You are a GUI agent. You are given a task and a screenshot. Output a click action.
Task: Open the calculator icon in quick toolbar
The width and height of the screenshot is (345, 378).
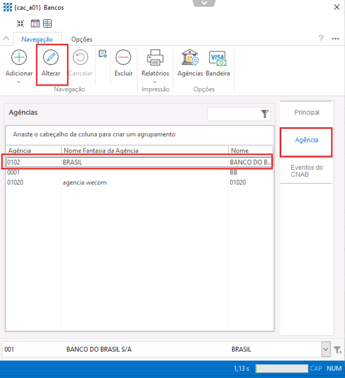pyautogui.click(x=47, y=24)
